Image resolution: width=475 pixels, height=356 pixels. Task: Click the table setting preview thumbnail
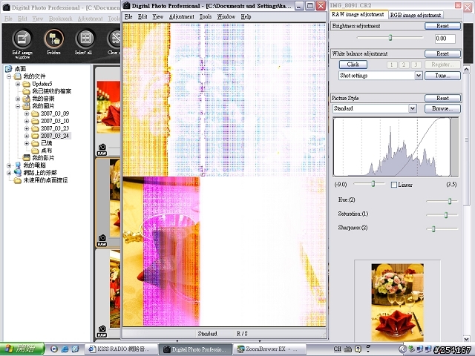point(398,302)
